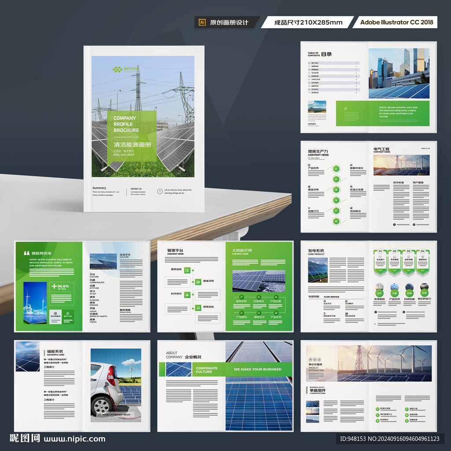451x451 pixels.
Task: Click hexagon icon between 经营行为 and 活动前沿
Action: 336,211
